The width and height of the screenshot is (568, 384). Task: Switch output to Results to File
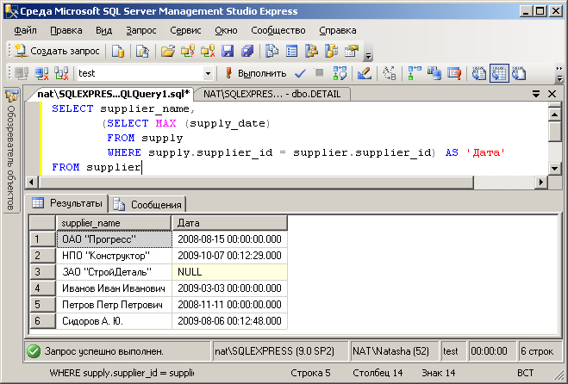[x=518, y=73]
